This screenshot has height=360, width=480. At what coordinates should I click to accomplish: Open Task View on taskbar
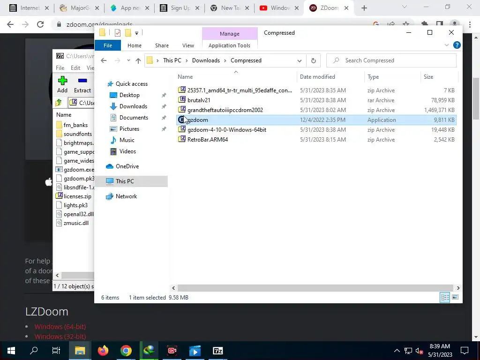[x=56, y=351]
